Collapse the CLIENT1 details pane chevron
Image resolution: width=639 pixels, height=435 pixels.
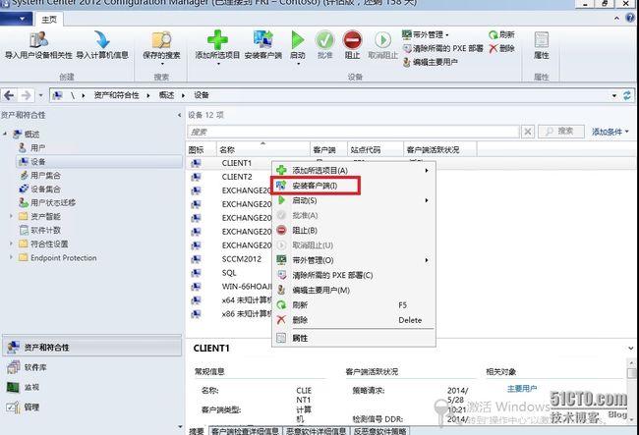coord(631,349)
